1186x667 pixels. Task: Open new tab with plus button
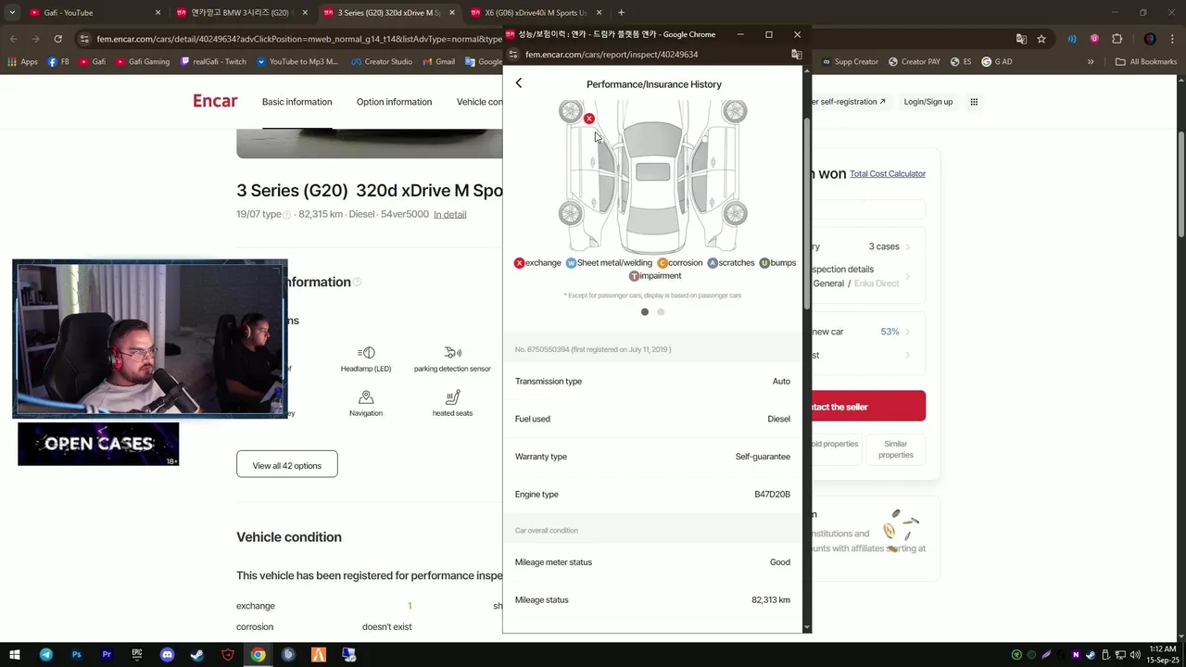coord(621,13)
